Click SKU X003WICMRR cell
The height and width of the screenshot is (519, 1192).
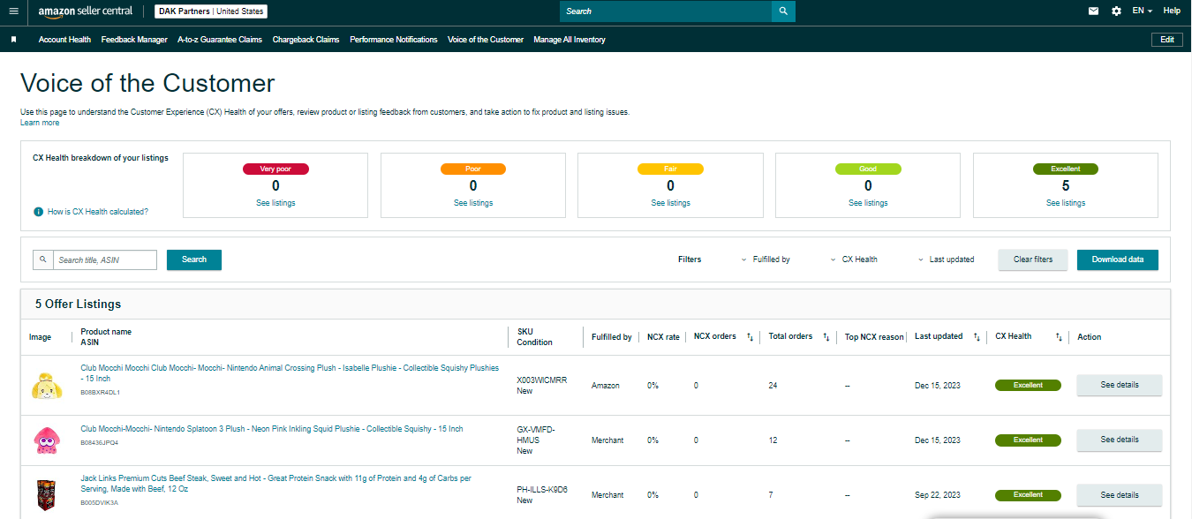(x=542, y=380)
